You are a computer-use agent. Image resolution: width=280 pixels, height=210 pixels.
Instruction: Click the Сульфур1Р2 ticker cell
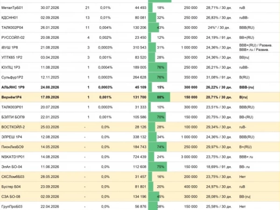pyautogui.click(x=12, y=77)
